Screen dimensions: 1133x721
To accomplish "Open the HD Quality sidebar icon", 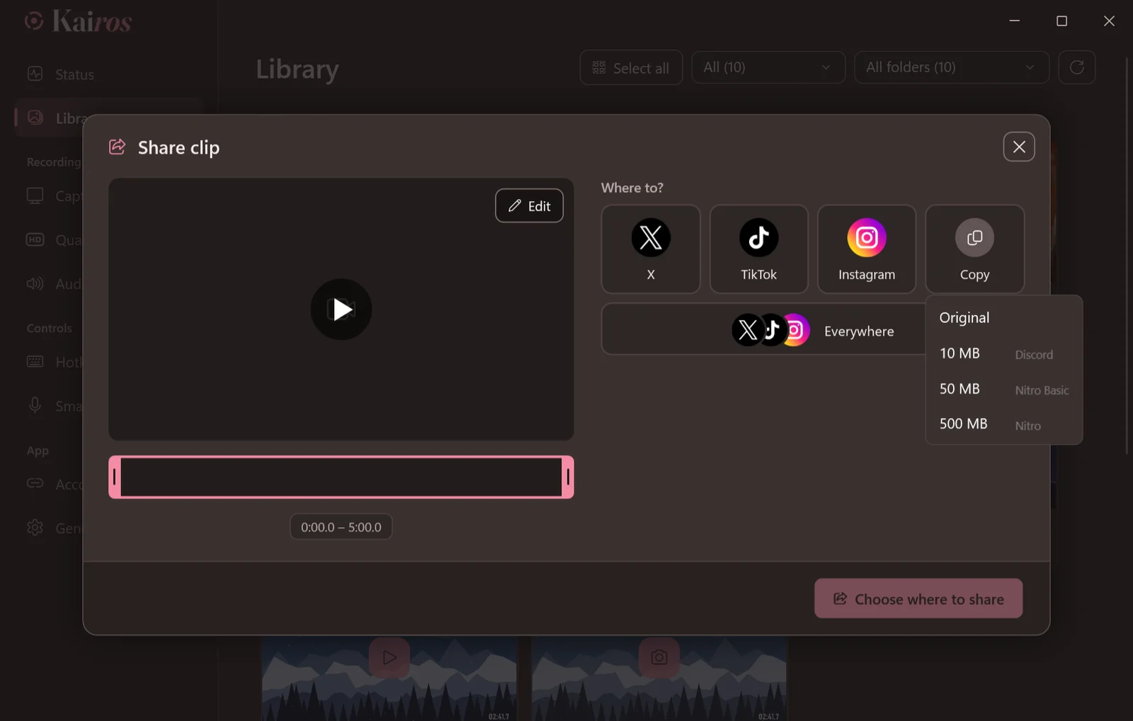I will [35, 239].
